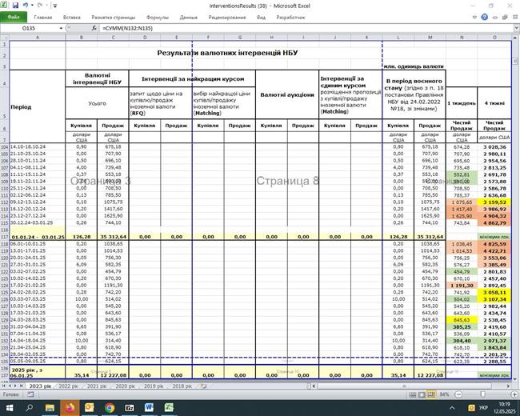
Task: Close the workbook window inside Excel
Action: (515, 18)
